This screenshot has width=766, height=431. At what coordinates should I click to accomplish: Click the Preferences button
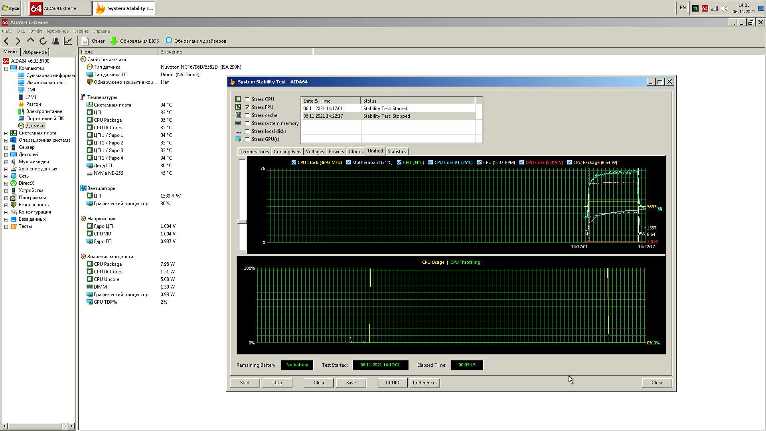(425, 383)
